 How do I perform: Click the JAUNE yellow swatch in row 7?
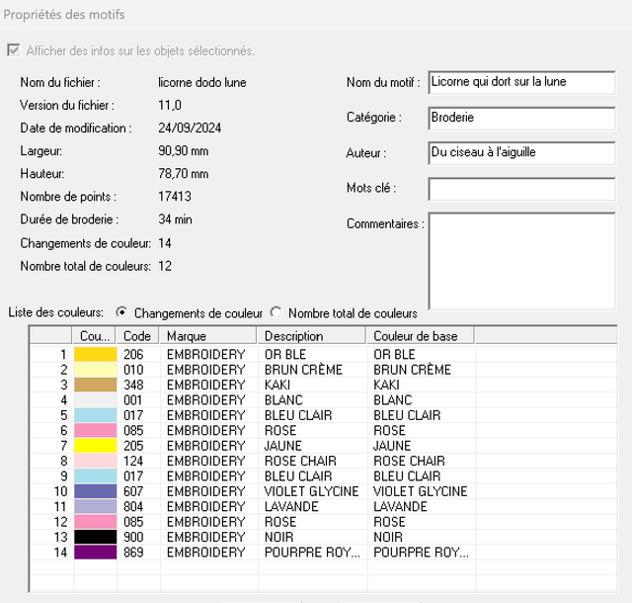pos(96,446)
